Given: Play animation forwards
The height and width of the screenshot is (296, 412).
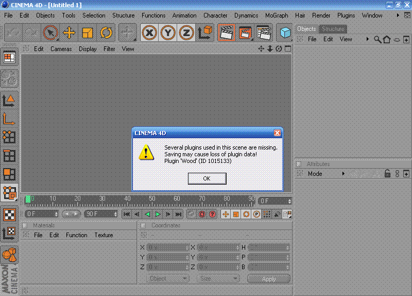Looking at the screenshot, I should click(158, 214).
